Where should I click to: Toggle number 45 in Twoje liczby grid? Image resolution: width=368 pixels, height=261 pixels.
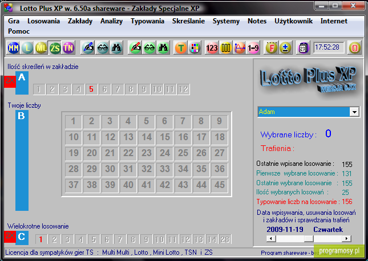click(220, 185)
